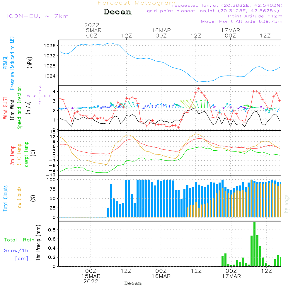
Task: Click the 1024 pressure axis value
Action: pyautogui.click(x=50, y=76)
